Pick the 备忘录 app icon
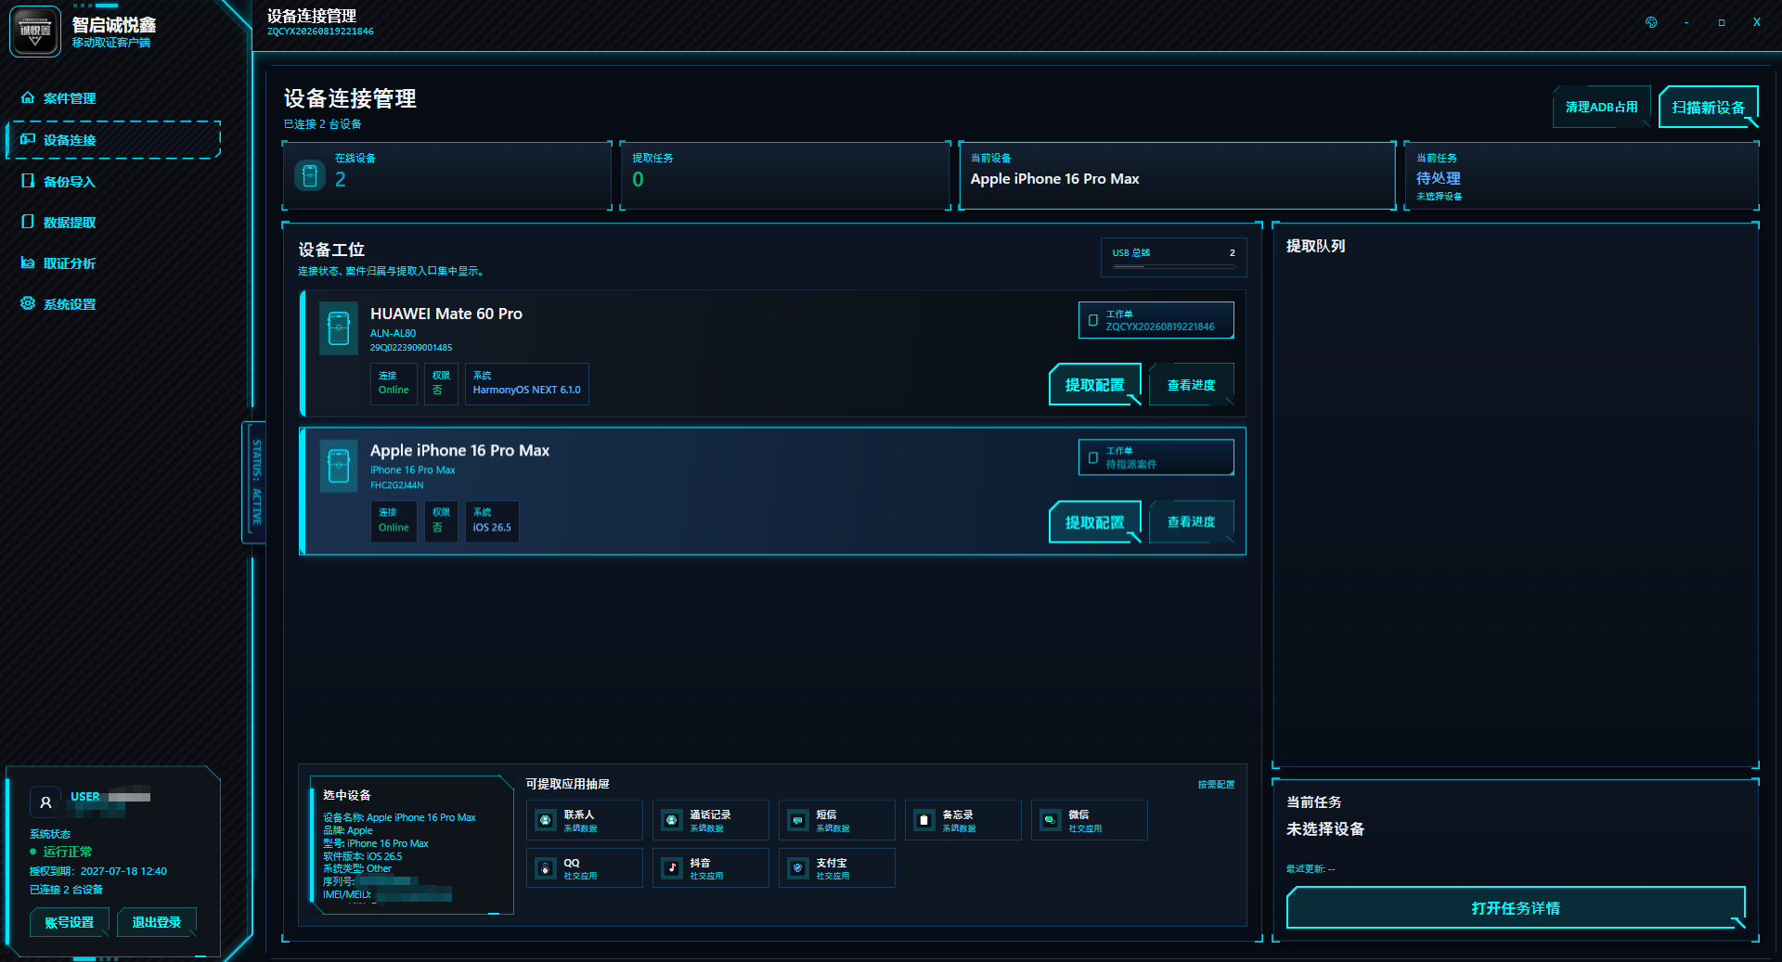Image resolution: width=1782 pixels, height=962 pixels. (x=924, y=820)
